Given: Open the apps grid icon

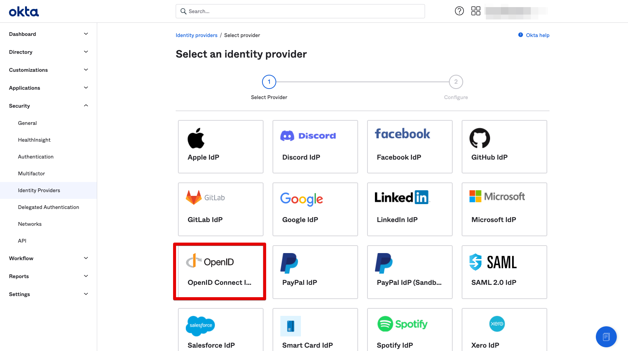Looking at the screenshot, I should coord(475,11).
